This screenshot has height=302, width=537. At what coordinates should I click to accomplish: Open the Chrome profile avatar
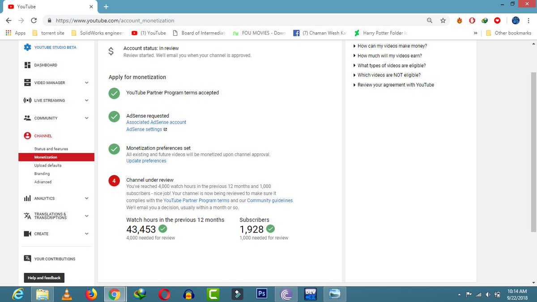516,21
